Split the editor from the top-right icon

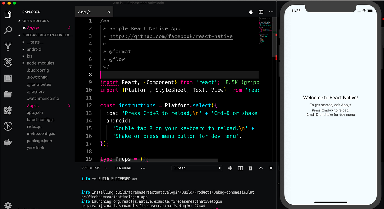(261, 12)
